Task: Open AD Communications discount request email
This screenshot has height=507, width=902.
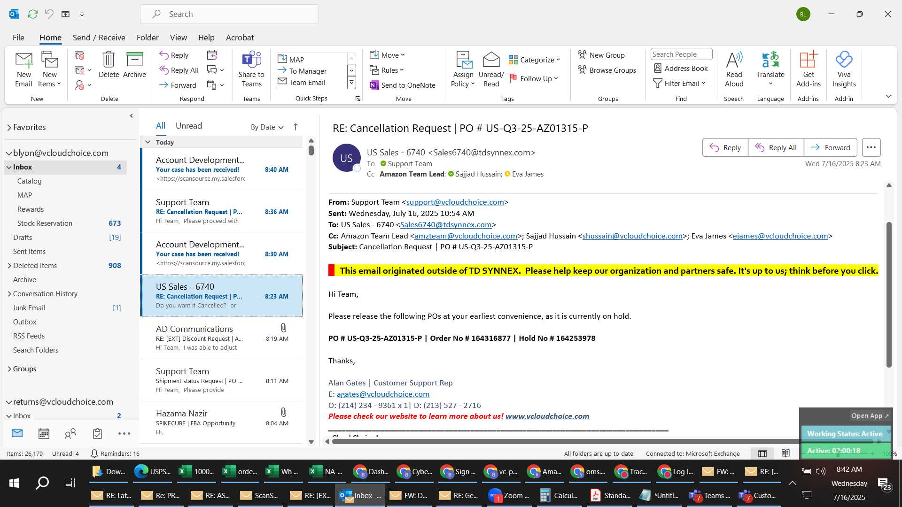Action: tap(222, 338)
